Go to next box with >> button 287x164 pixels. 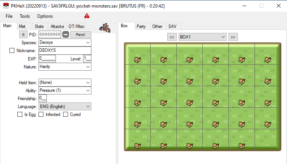point(233,37)
